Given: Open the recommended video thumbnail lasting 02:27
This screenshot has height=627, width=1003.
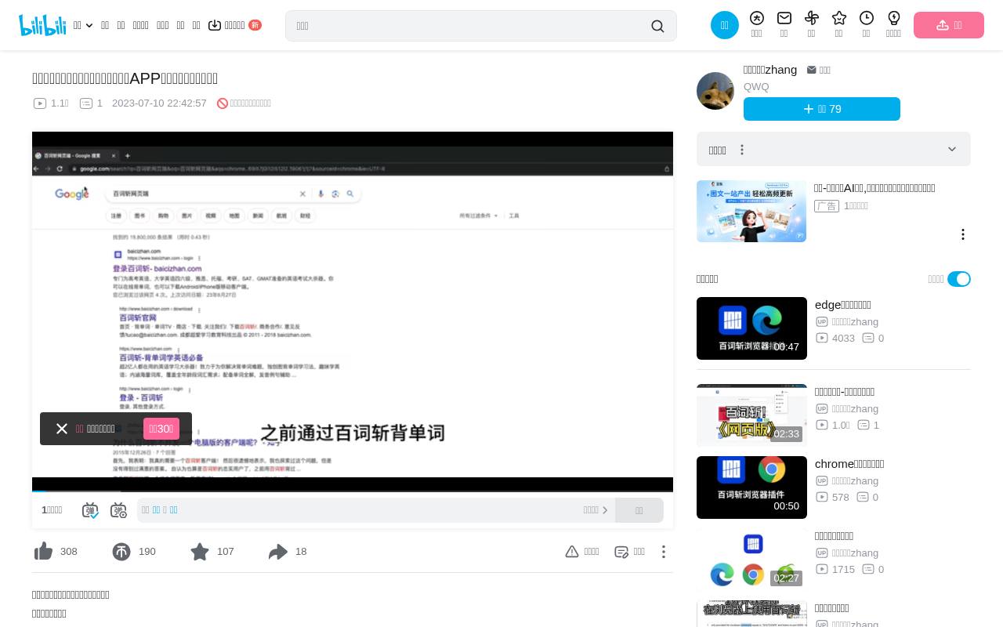Looking at the screenshot, I should 751,560.
